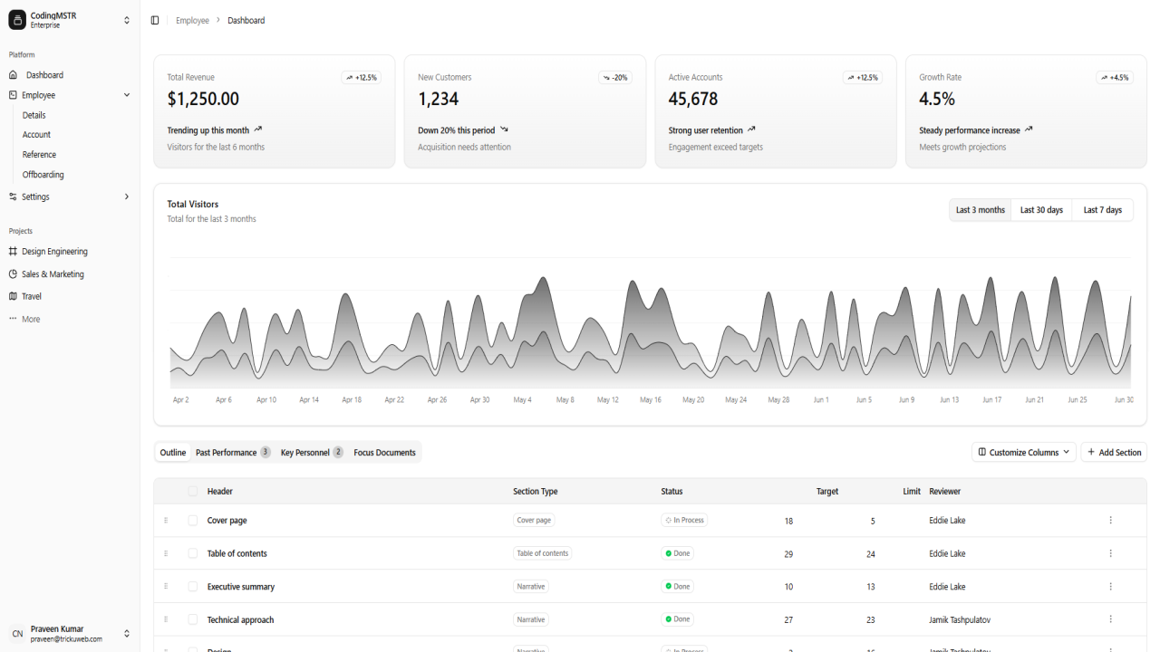Click trending down arrow beside Down 20%

[504, 129]
